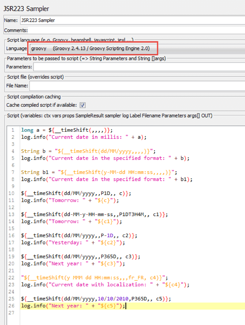Click line 19 timeShift with P365D and c3
The image size is (245, 325).
(80, 257)
